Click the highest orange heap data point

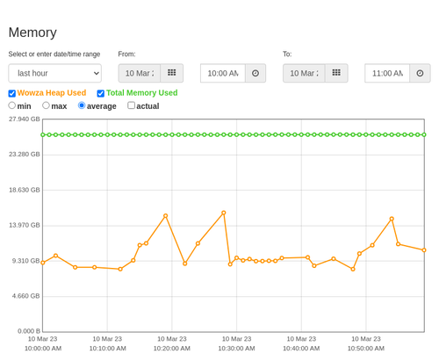coord(224,213)
